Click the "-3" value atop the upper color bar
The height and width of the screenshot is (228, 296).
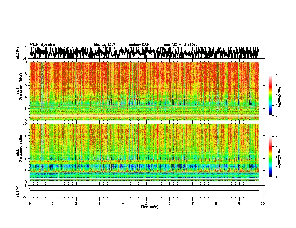(275, 75)
